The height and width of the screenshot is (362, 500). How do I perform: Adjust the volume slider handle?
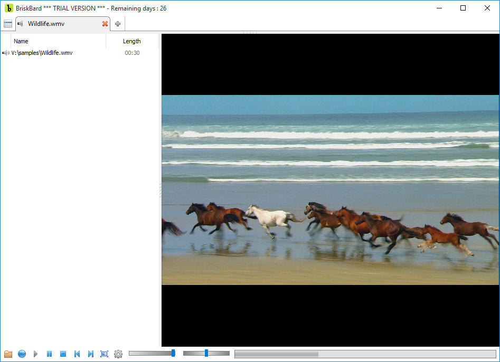click(x=173, y=353)
